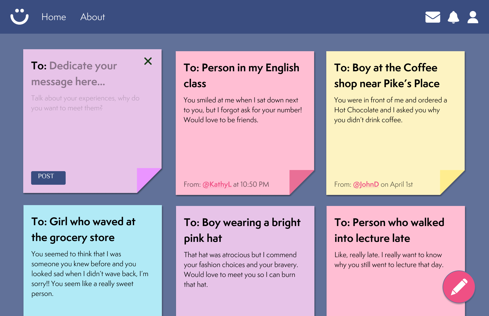489x316 pixels.
Task: Open the 'Boy at the Coffee shop' note title
Action: click(387, 76)
